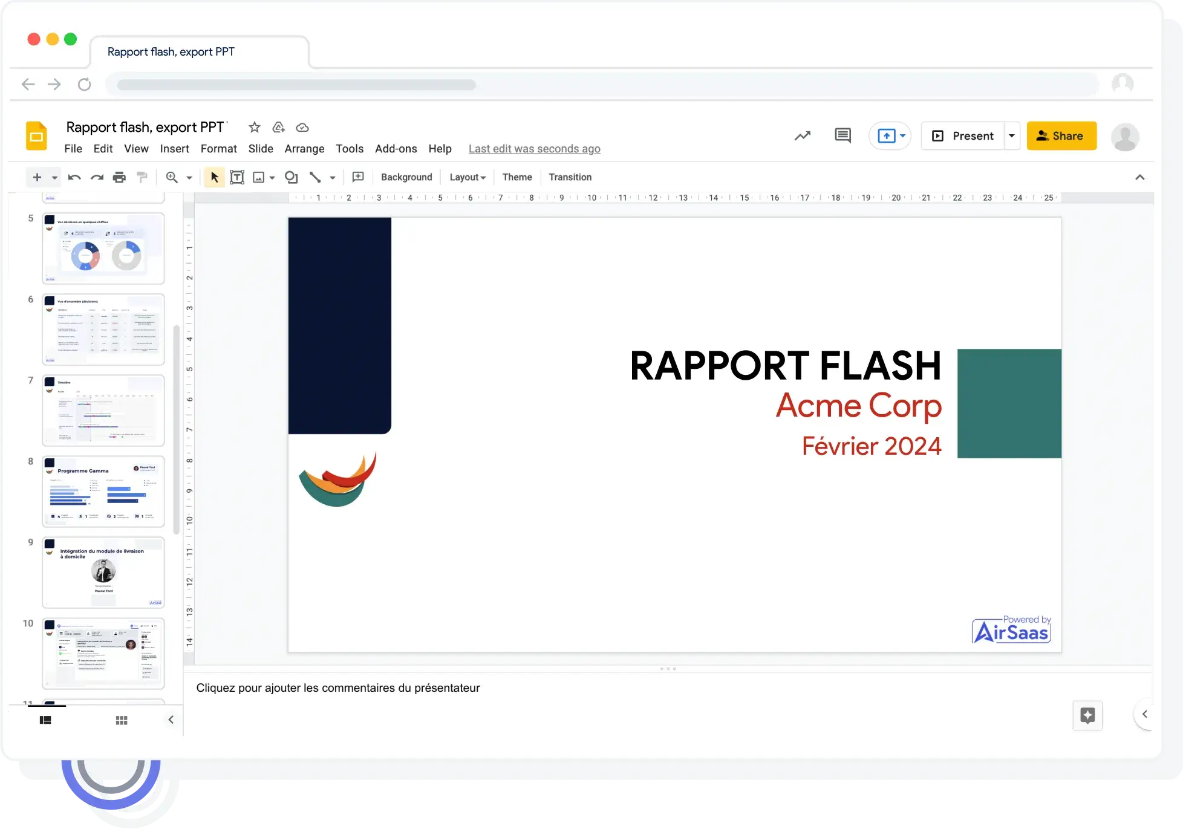
Task: Add a comment from the toolbar
Action: [357, 177]
